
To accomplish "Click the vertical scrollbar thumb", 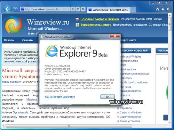I will click(170, 24).
